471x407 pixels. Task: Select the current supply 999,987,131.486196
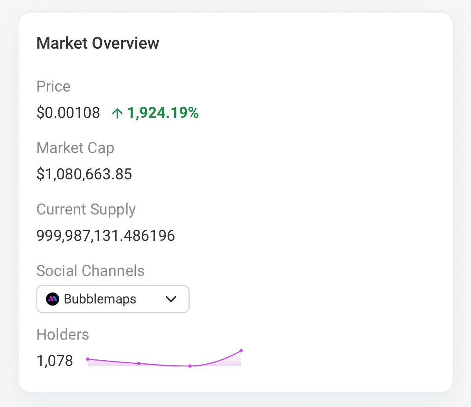point(106,236)
